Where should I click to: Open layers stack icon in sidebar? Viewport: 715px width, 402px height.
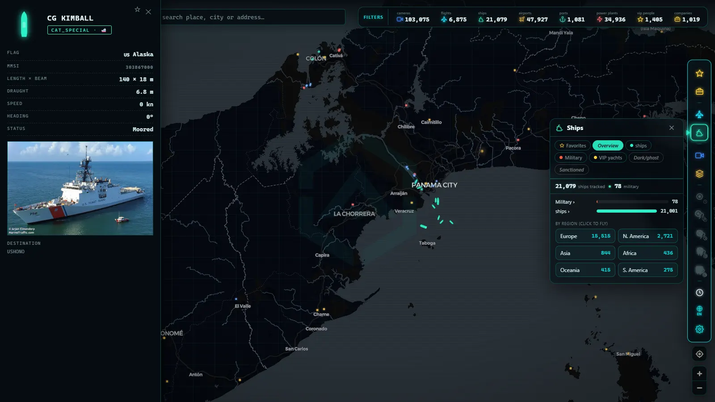click(x=699, y=174)
